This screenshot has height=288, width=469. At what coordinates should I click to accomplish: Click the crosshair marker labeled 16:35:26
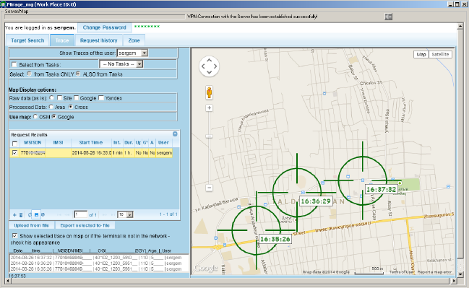coord(257,230)
